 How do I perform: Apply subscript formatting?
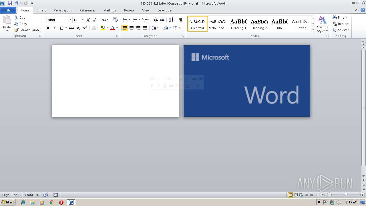click(78, 28)
